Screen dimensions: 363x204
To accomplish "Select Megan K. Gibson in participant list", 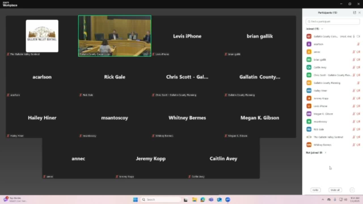I will (323, 114).
